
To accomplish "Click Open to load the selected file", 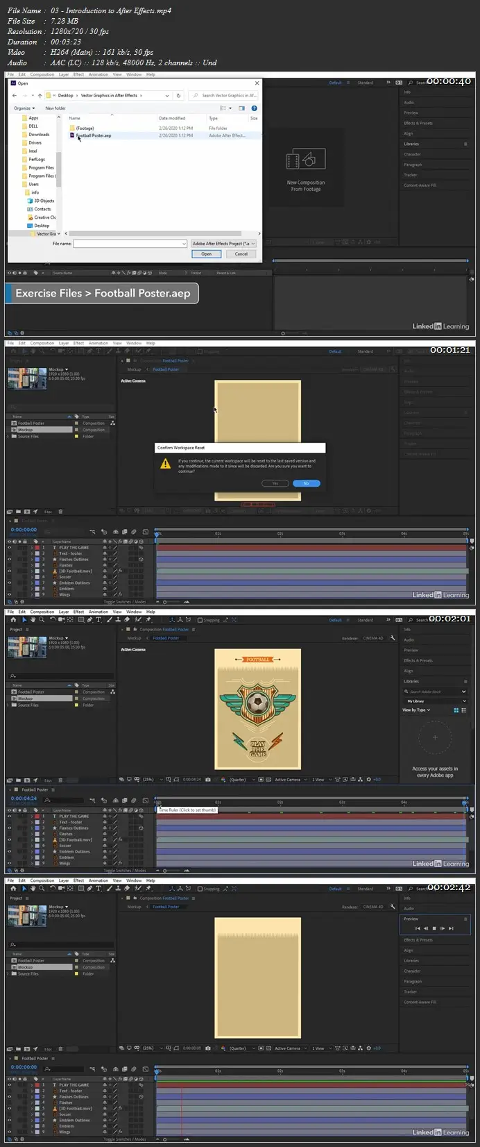I will [x=206, y=254].
